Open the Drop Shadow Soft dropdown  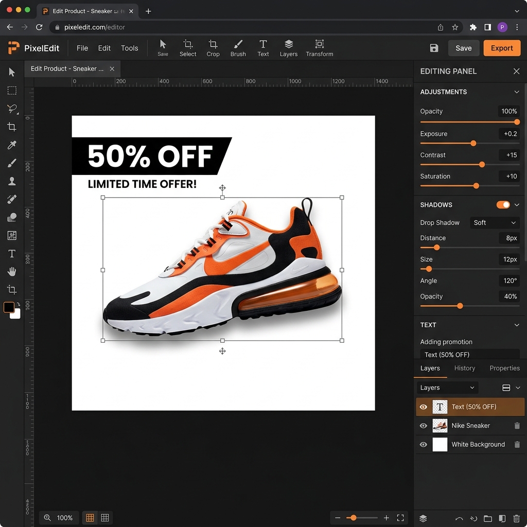[495, 222]
